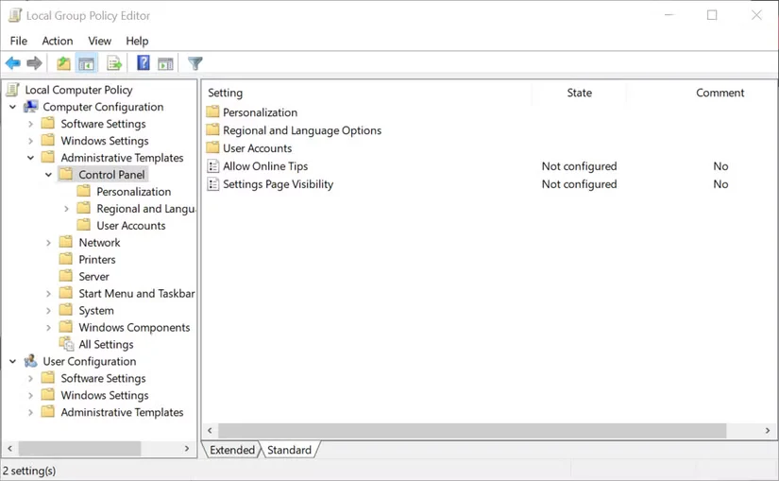The height and width of the screenshot is (481, 779).
Task: Toggle the Show/Hide Action Pane icon
Action: pyautogui.click(x=165, y=63)
